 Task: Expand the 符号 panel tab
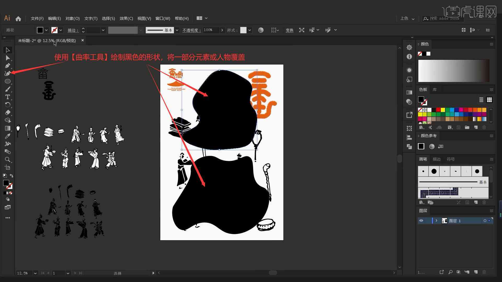click(x=450, y=159)
